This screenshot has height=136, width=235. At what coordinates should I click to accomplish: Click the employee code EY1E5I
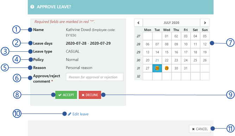pos(71,35)
